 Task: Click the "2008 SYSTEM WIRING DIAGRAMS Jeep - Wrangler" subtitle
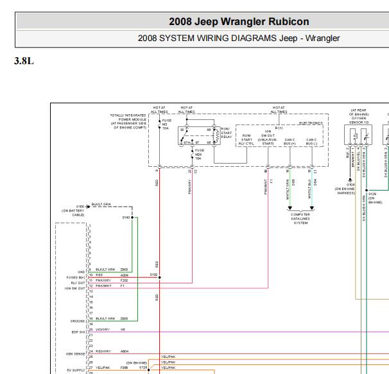239,38
